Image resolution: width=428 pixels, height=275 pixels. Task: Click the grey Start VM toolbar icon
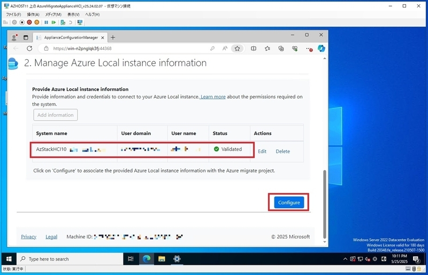[x=14, y=22]
